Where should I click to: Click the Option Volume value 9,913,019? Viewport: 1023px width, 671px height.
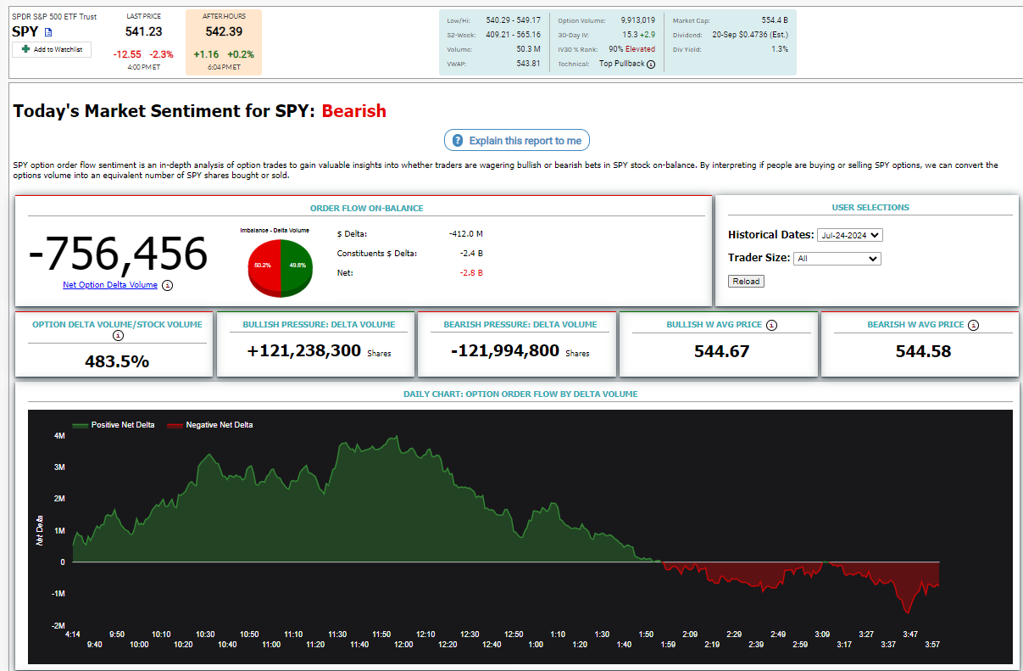[637, 20]
